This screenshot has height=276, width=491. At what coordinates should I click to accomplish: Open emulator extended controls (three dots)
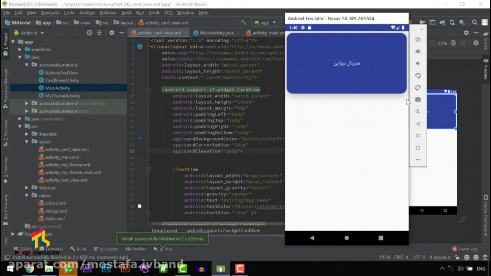pyautogui.click(x=418, y=160)
